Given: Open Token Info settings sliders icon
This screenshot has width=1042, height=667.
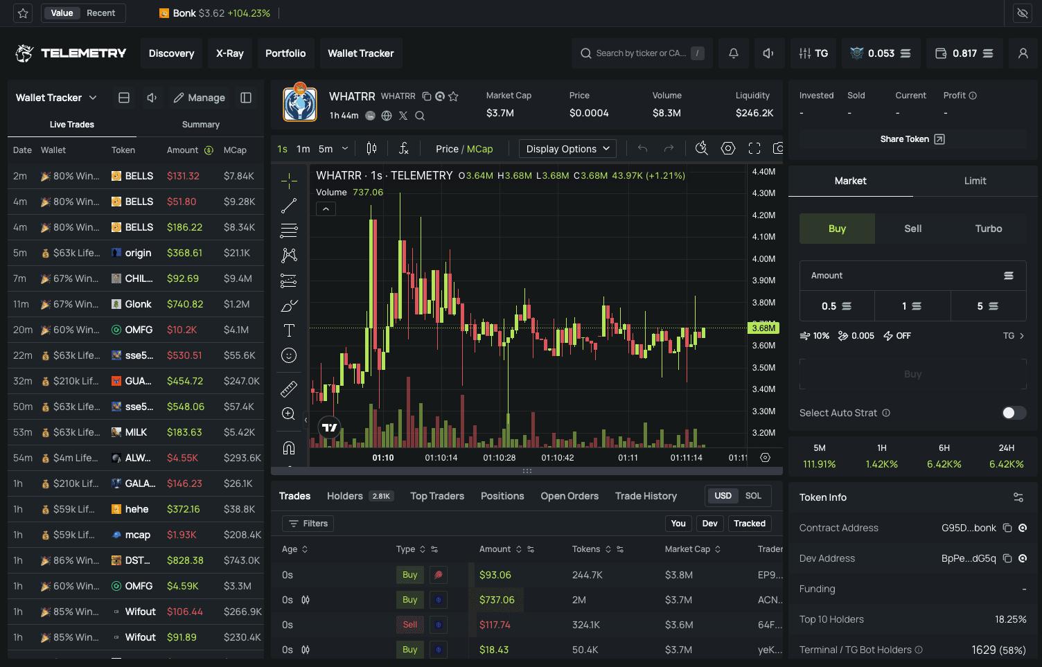Looking at the screenshot, I should [x=1018, y=497].
